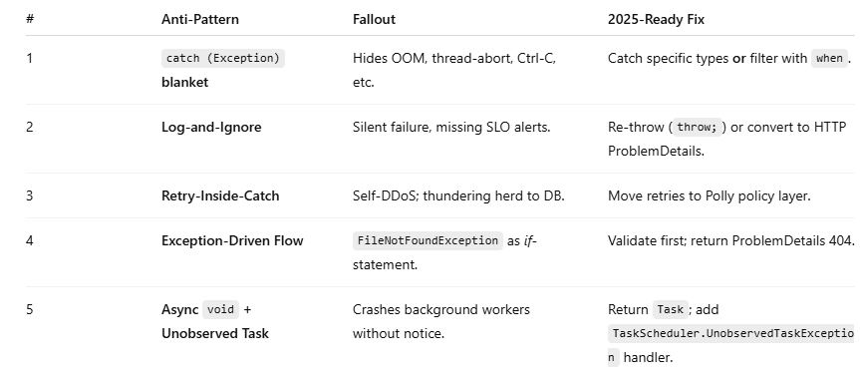Click 'Self-DDoS; thundering herd to DB.' text
Screen dimensions: 860x378
[x=458, y=195]
